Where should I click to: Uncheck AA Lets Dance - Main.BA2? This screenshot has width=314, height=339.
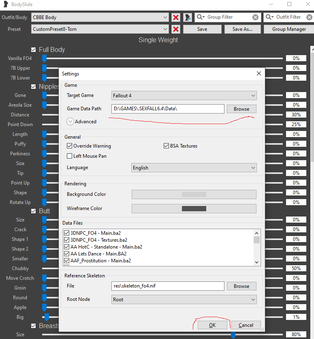tap(67, 254)
